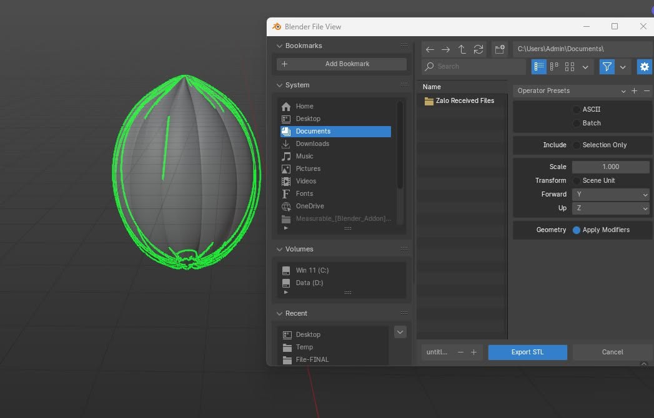Disable Apply Modifiers checkbox
Screen dimensions: 654x418
(577, 230)
